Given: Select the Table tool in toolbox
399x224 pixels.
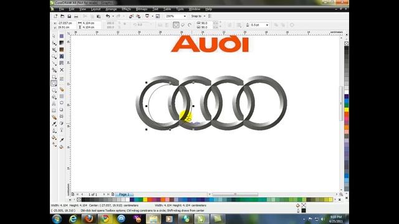Looking at the screenshot, I should click(x=54, y=111).
